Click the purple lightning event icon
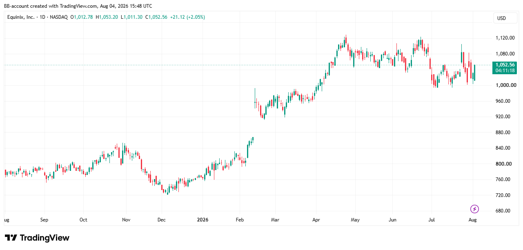The height and width of the screenshot is (250, 523). coord(474,209)
